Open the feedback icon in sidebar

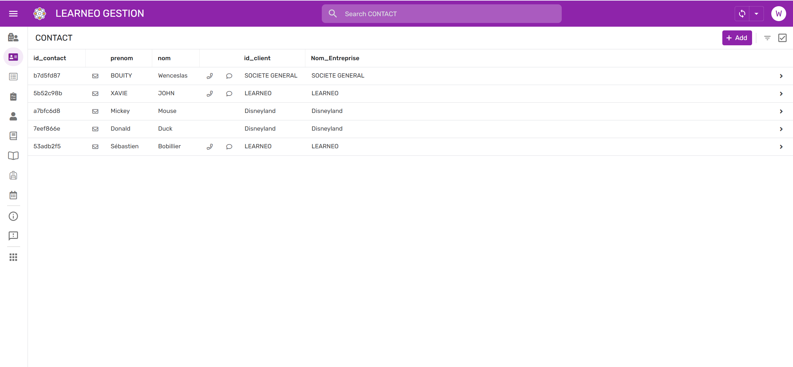tap(13, 236)
